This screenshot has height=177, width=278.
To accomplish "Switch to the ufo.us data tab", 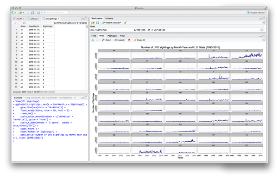I will tap(33, 19).
